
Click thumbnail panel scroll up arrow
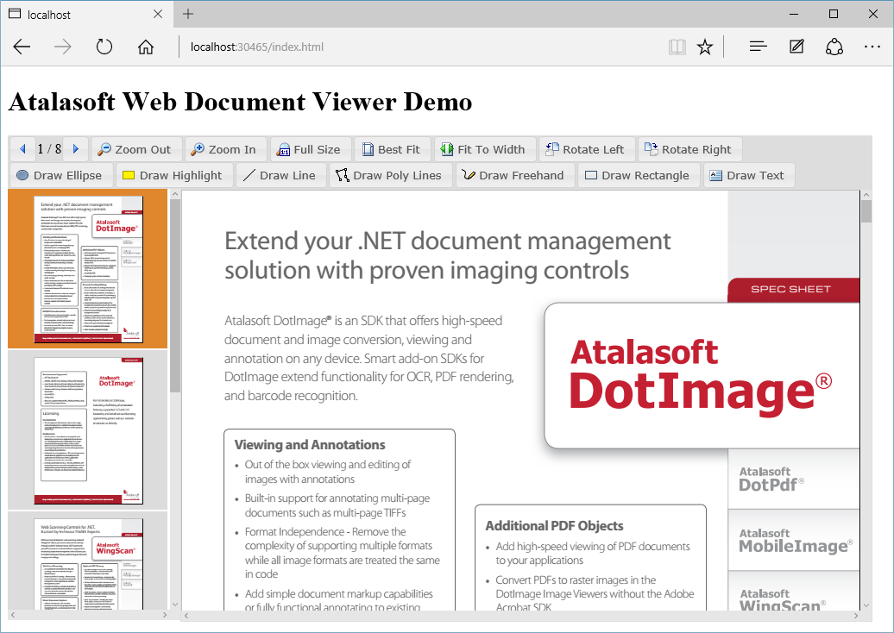pos(175,194)
